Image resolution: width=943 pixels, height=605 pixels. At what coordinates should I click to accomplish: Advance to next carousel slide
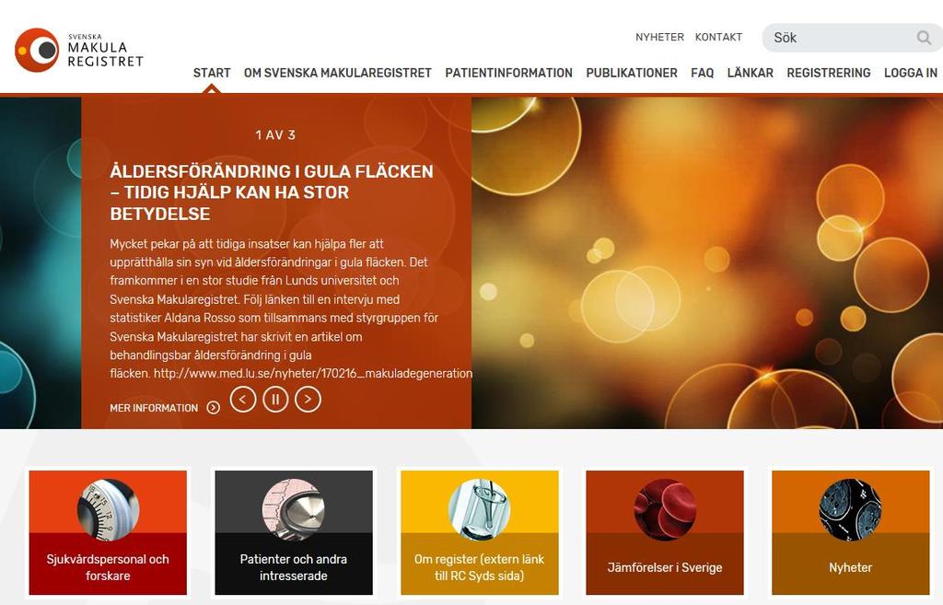tap(308, 399)
